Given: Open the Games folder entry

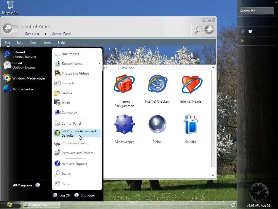Looking at the screenshot, I should pos(77,93).
